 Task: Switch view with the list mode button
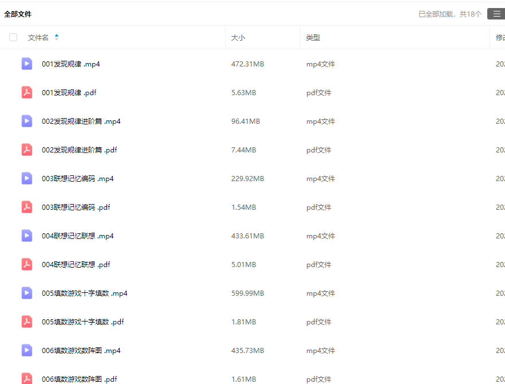point(496,14)
